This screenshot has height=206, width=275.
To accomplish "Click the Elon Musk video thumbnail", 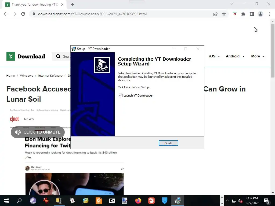I will click(74, 184).
